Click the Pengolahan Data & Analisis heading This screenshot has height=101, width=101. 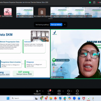tap(11, 62)
